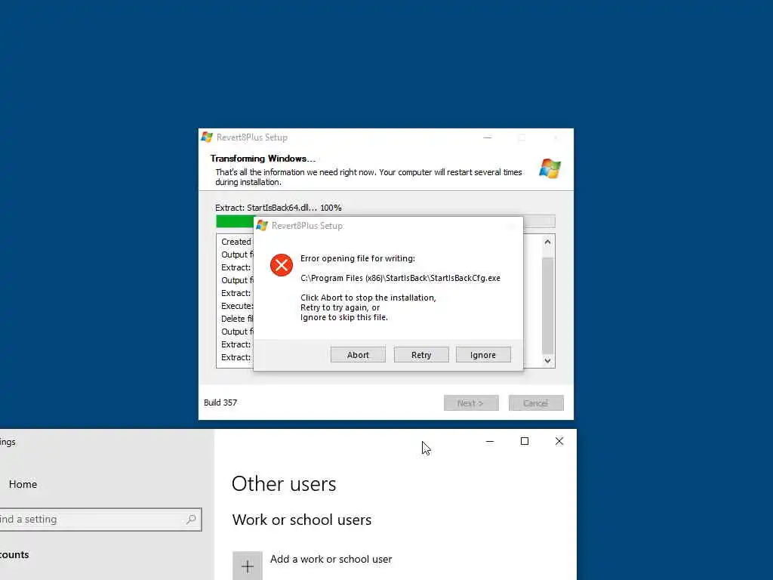Maximize the Settings window

point(525,441)
